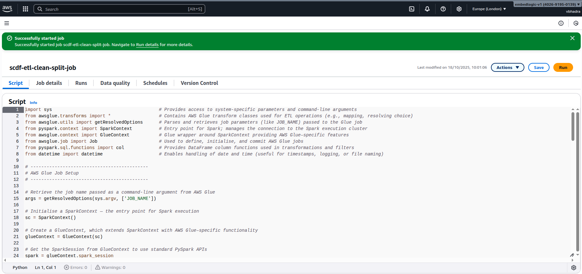Open the notifications bell
This screenshot has width=582, height=274.
(427, 9)
